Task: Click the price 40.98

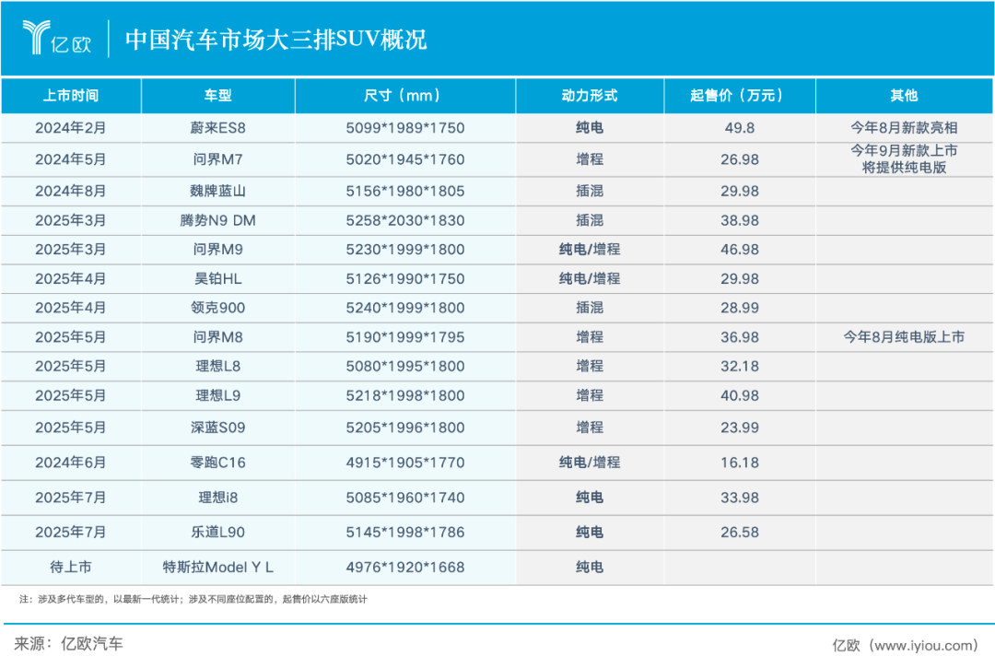Action: point(739,395)
